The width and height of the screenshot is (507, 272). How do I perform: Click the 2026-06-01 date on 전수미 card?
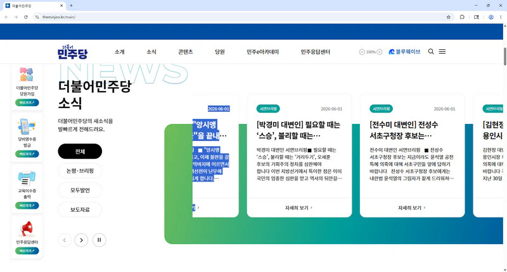point(445,109)
